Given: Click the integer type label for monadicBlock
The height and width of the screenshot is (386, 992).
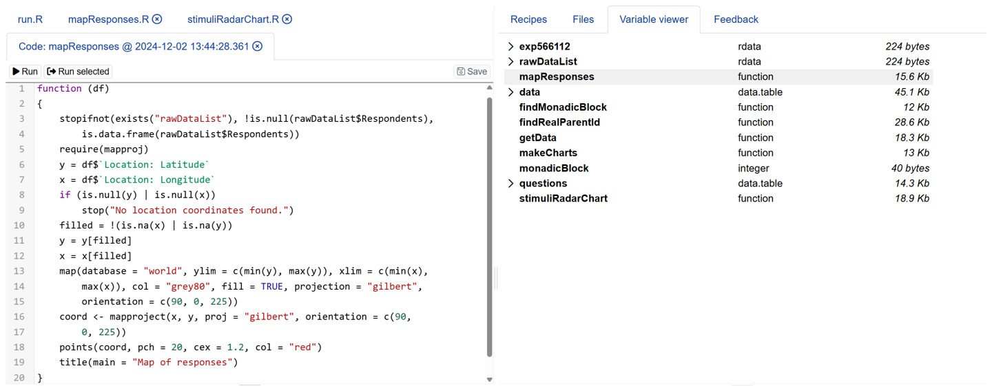Looking at the screenshot, I should 755,169.
